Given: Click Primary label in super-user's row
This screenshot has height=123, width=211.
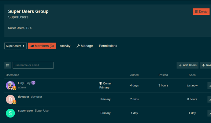Looking at the screenshot, I should point(105,113).
